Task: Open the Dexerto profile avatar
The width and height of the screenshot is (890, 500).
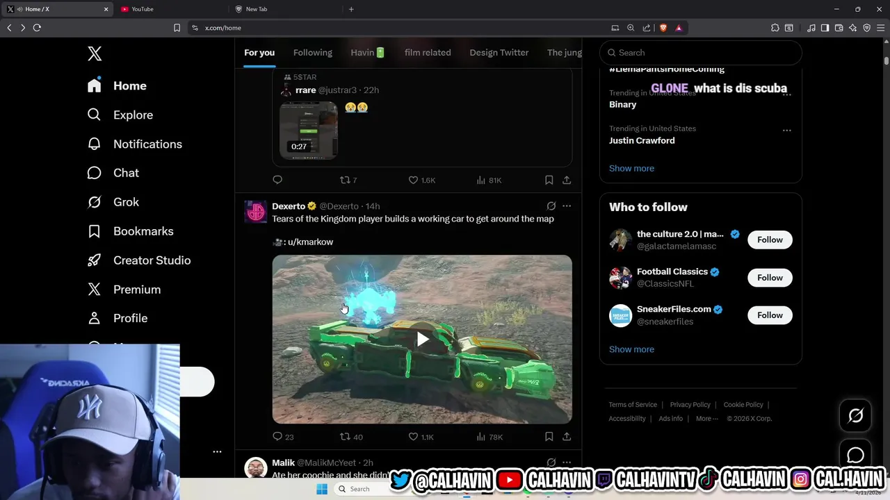Action: pos(255,212)
